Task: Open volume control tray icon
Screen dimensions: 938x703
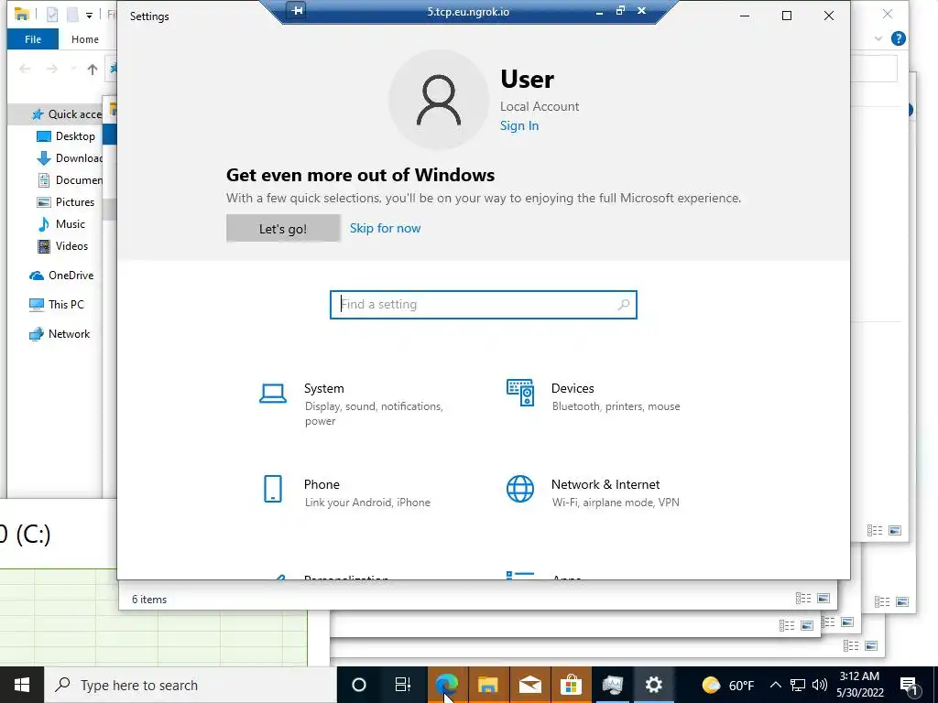Action: 820,685
